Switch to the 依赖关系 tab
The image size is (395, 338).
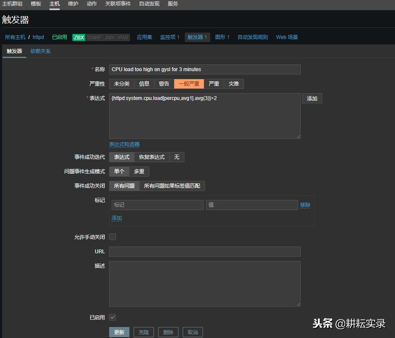point(40,51)
